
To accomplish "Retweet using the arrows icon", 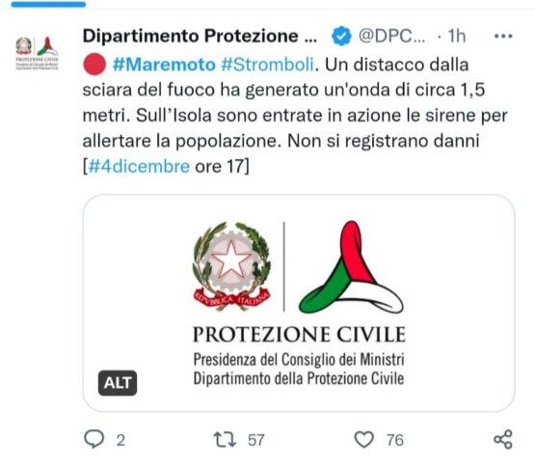I will click(225, 439).
